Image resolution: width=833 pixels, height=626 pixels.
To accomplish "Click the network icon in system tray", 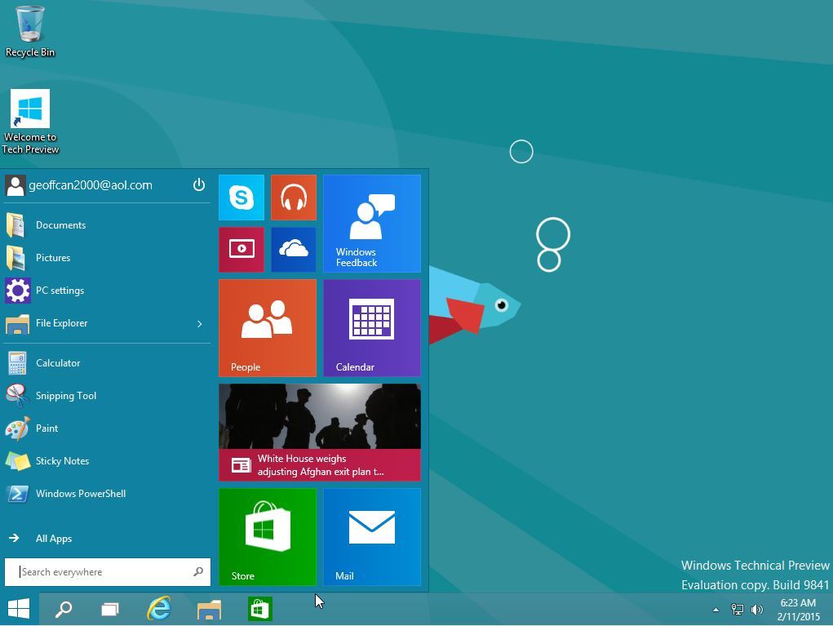I will (x=738, y=610).
